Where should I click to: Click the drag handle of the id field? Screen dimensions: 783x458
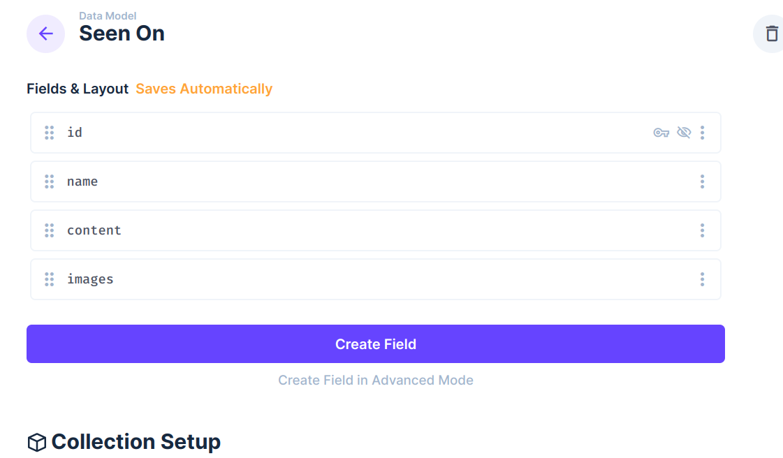pyautogui.click(x=50, y=132)
